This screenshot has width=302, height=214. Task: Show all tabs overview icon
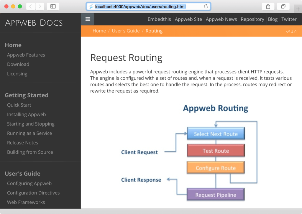(283, 6)
